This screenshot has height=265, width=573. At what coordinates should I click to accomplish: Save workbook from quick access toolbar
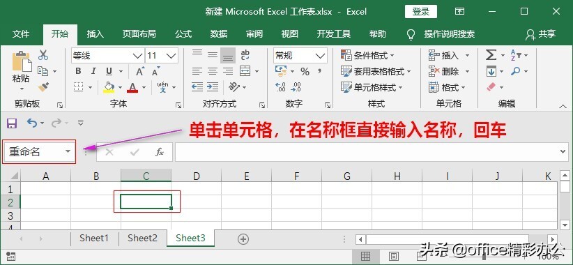click(12, 123)
